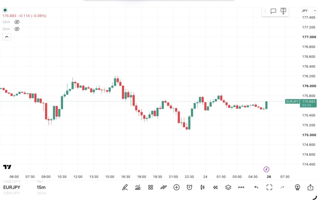Redo the chart action

[x=282, y=187]
